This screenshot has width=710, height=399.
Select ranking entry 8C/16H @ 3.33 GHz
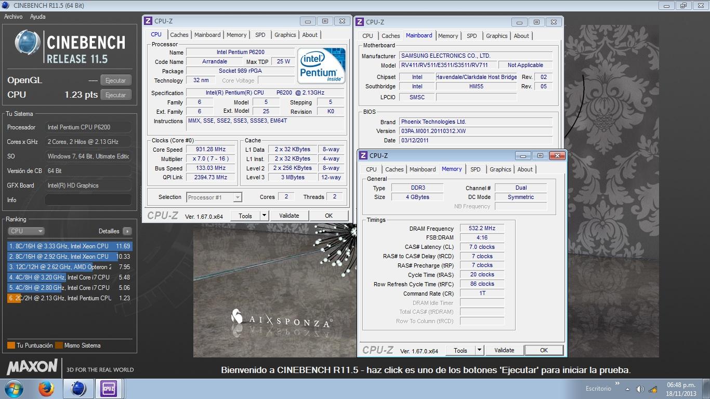pyautogui.click(x=70, y=246)
